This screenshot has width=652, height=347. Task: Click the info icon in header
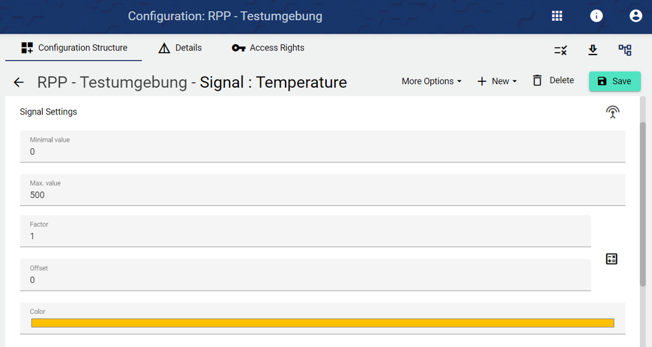[x=596, y=16]
